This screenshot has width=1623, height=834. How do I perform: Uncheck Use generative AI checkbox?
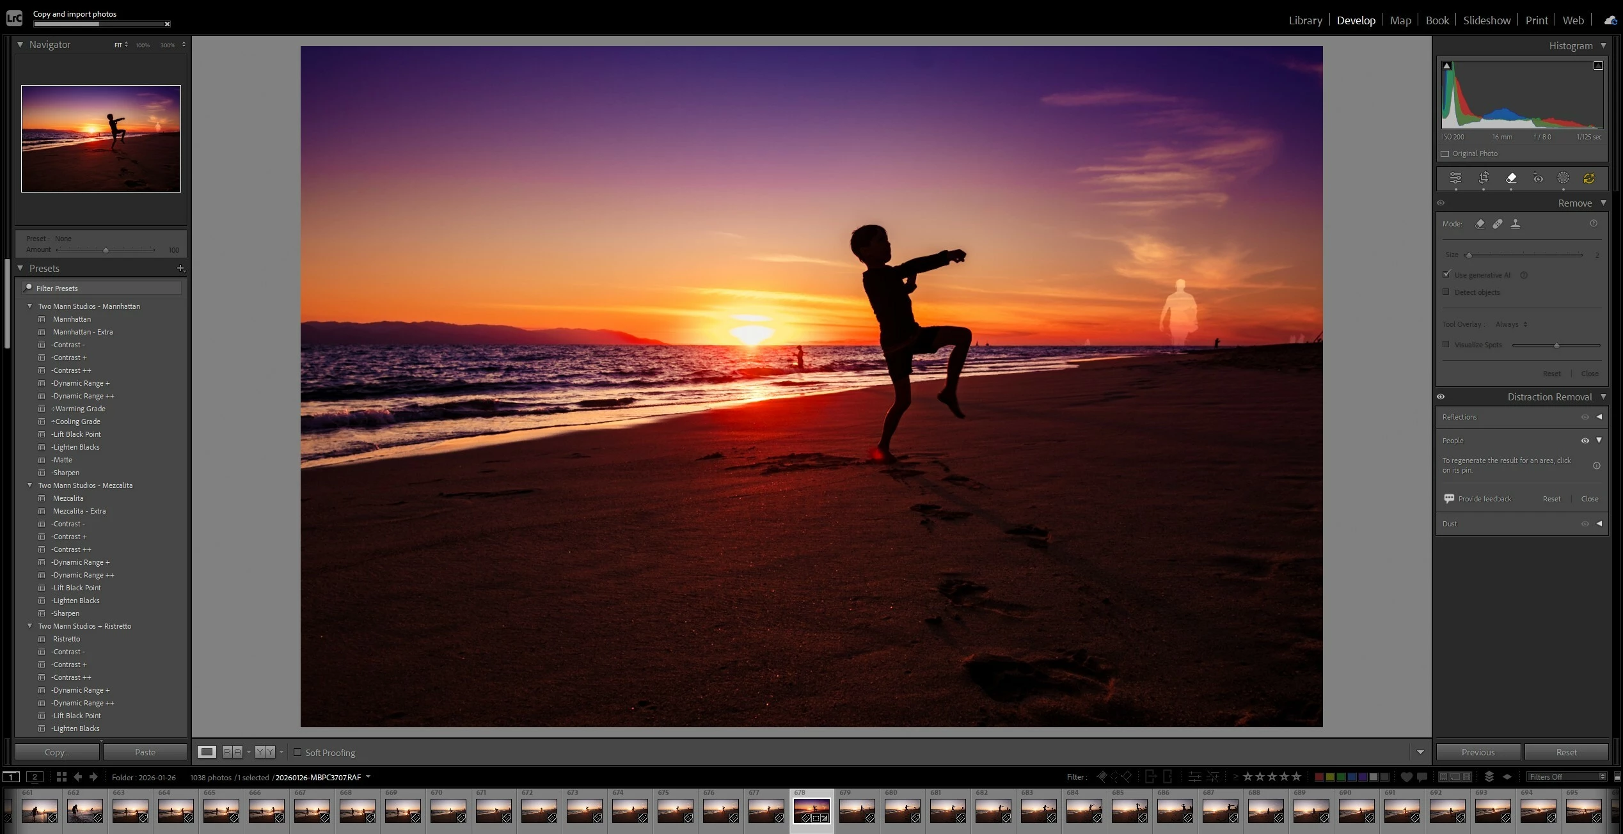coord(1447,274)
